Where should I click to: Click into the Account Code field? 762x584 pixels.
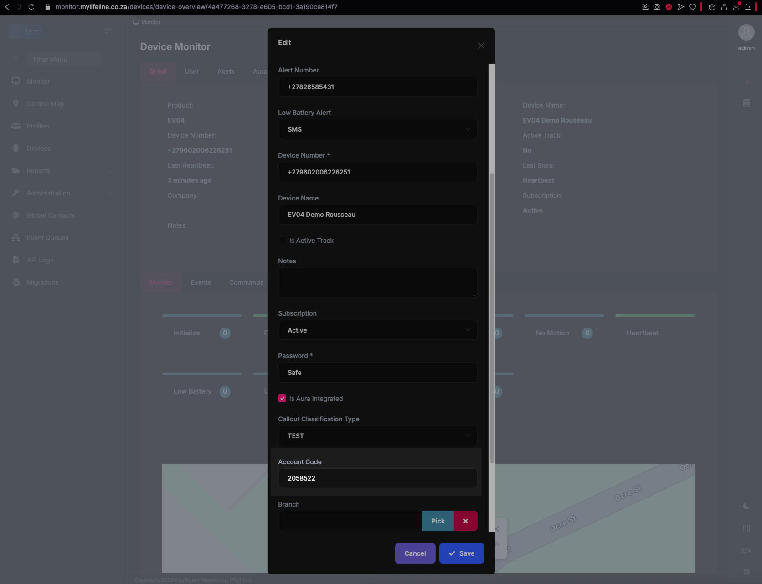tap(377, 478)
